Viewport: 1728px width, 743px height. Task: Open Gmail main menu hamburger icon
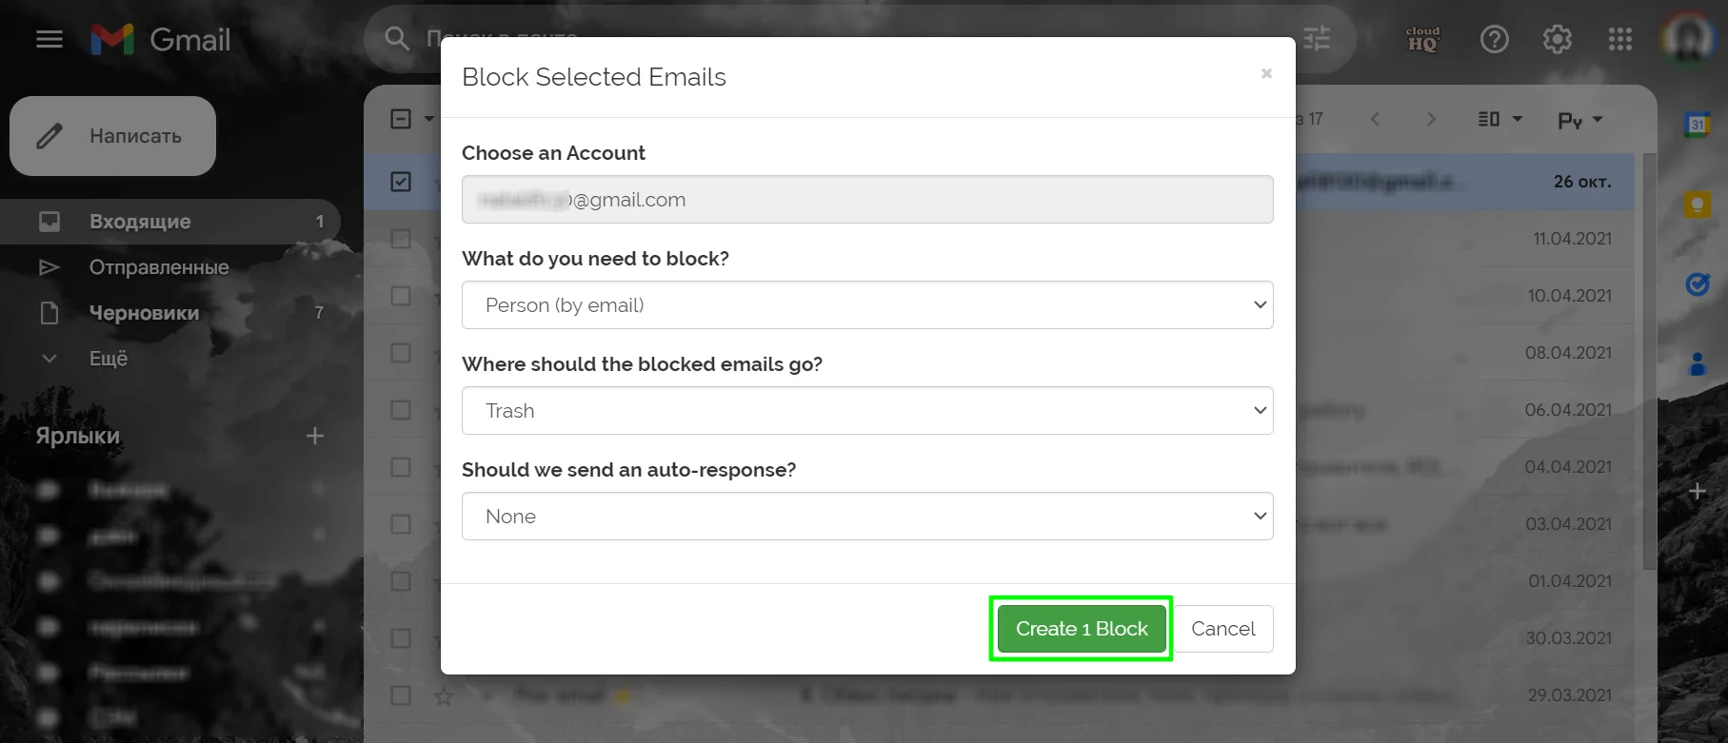(x=50, y=39)
